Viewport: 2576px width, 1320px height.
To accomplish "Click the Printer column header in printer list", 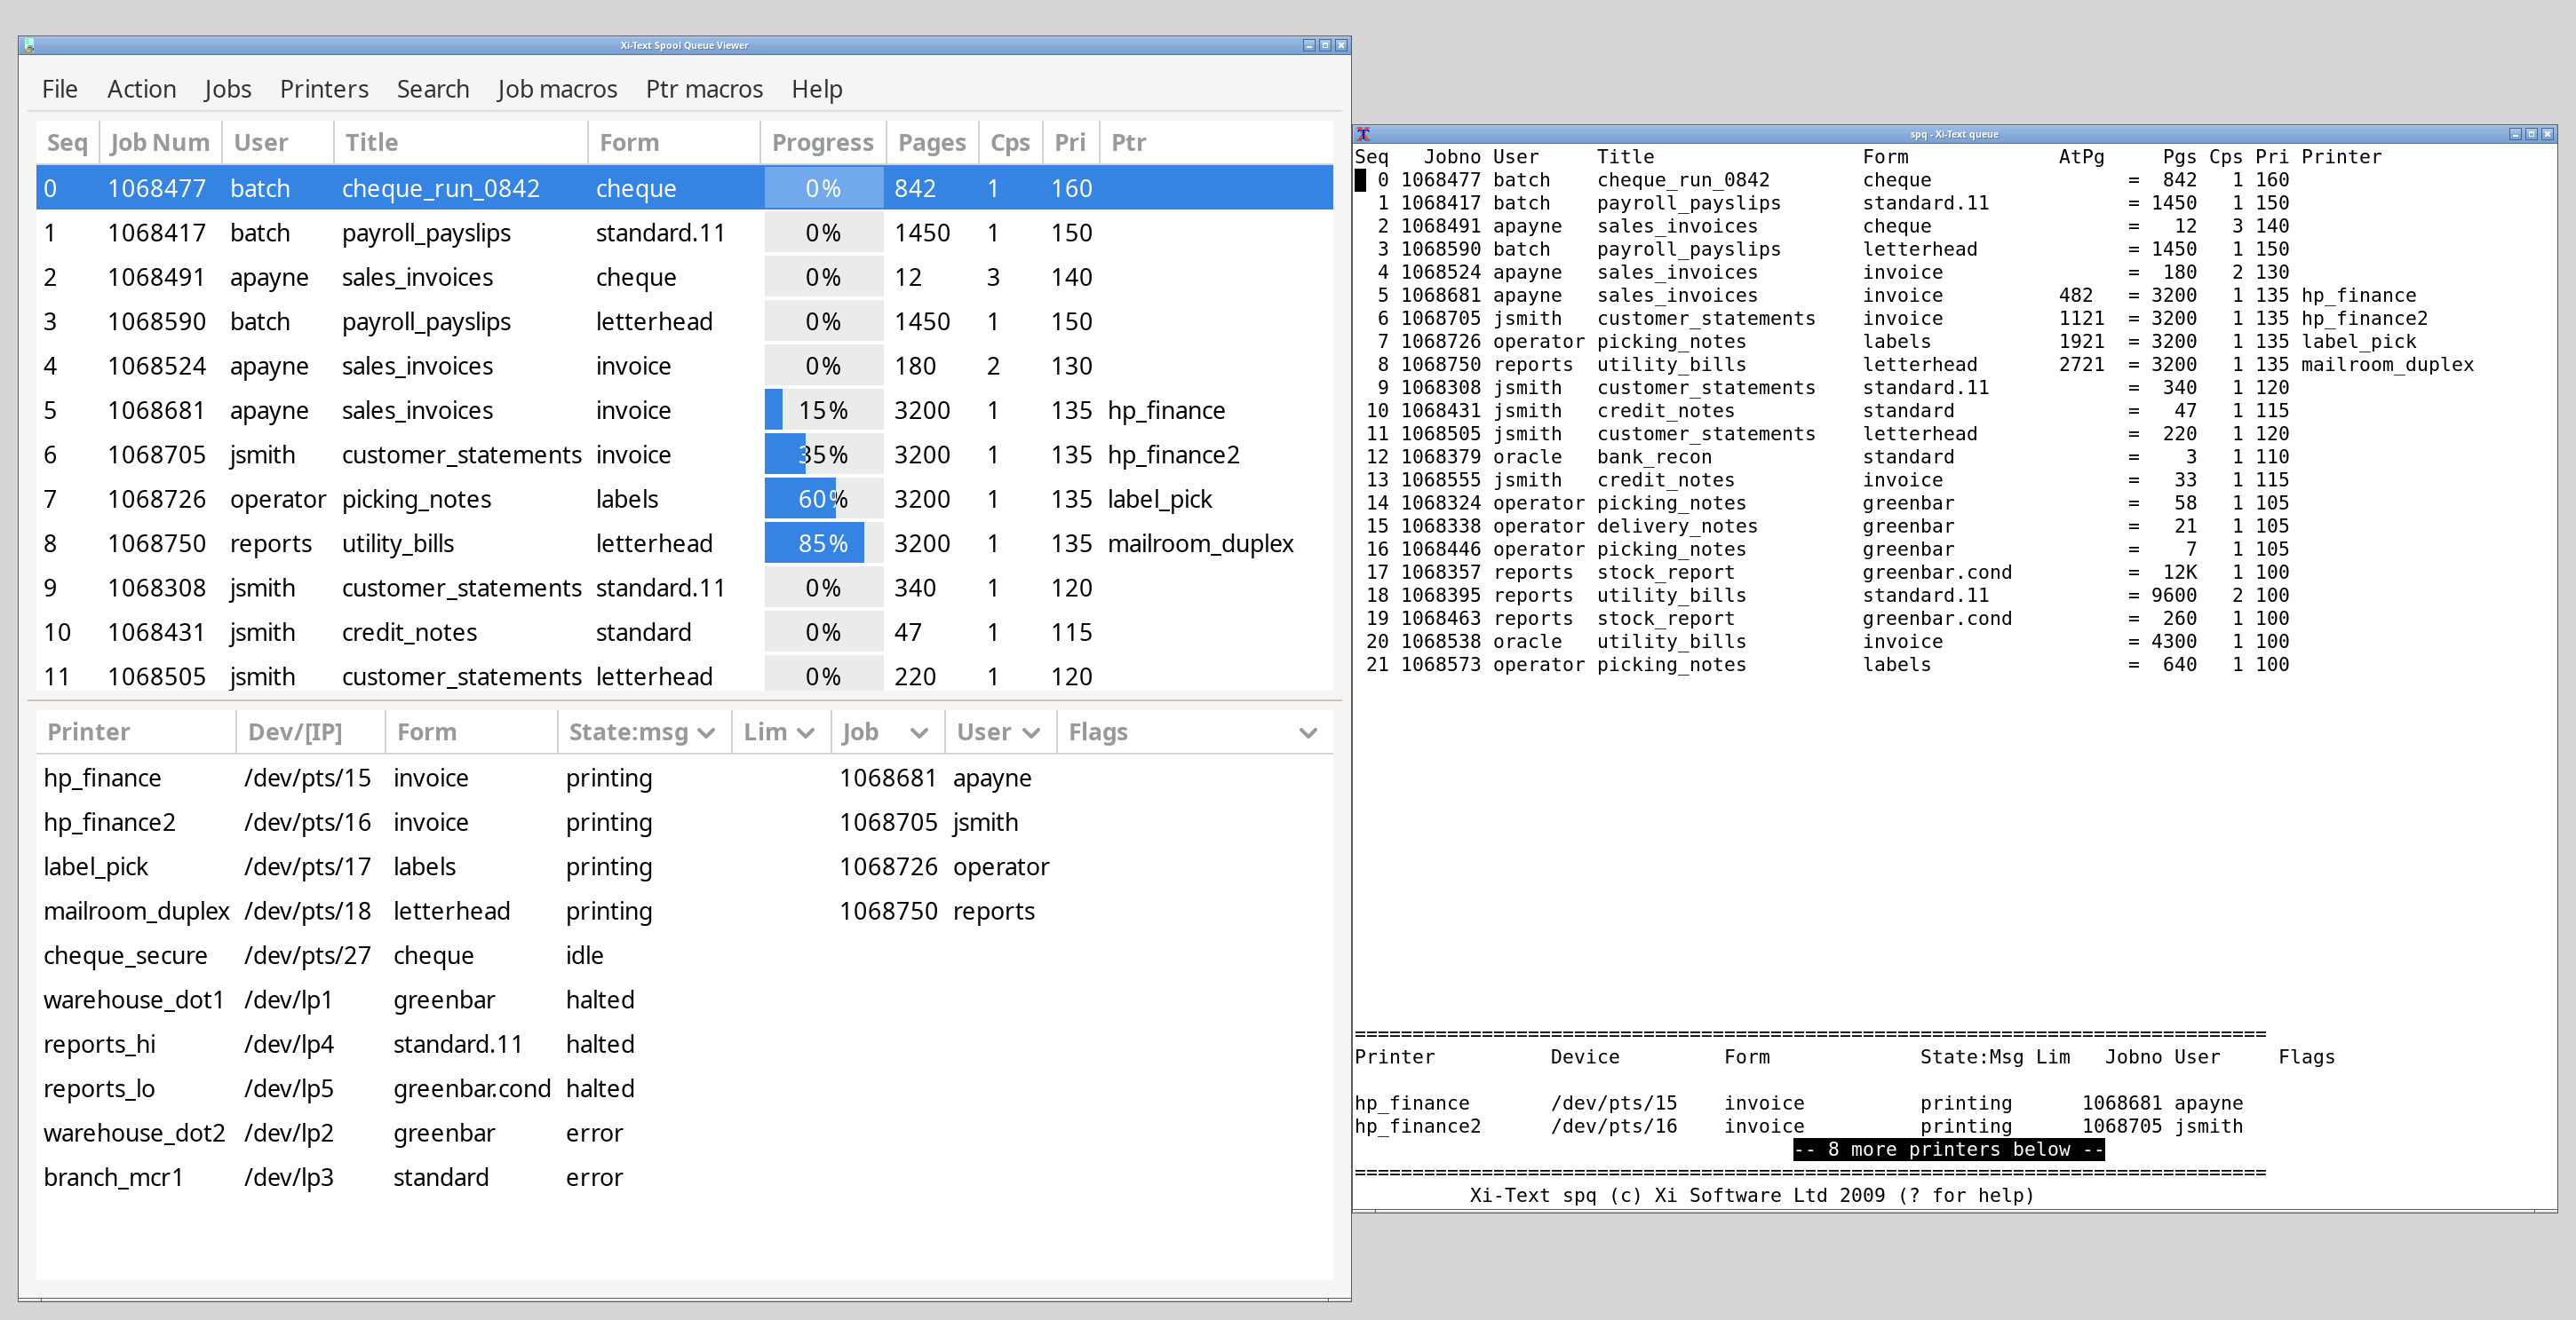I will [136, 732].
